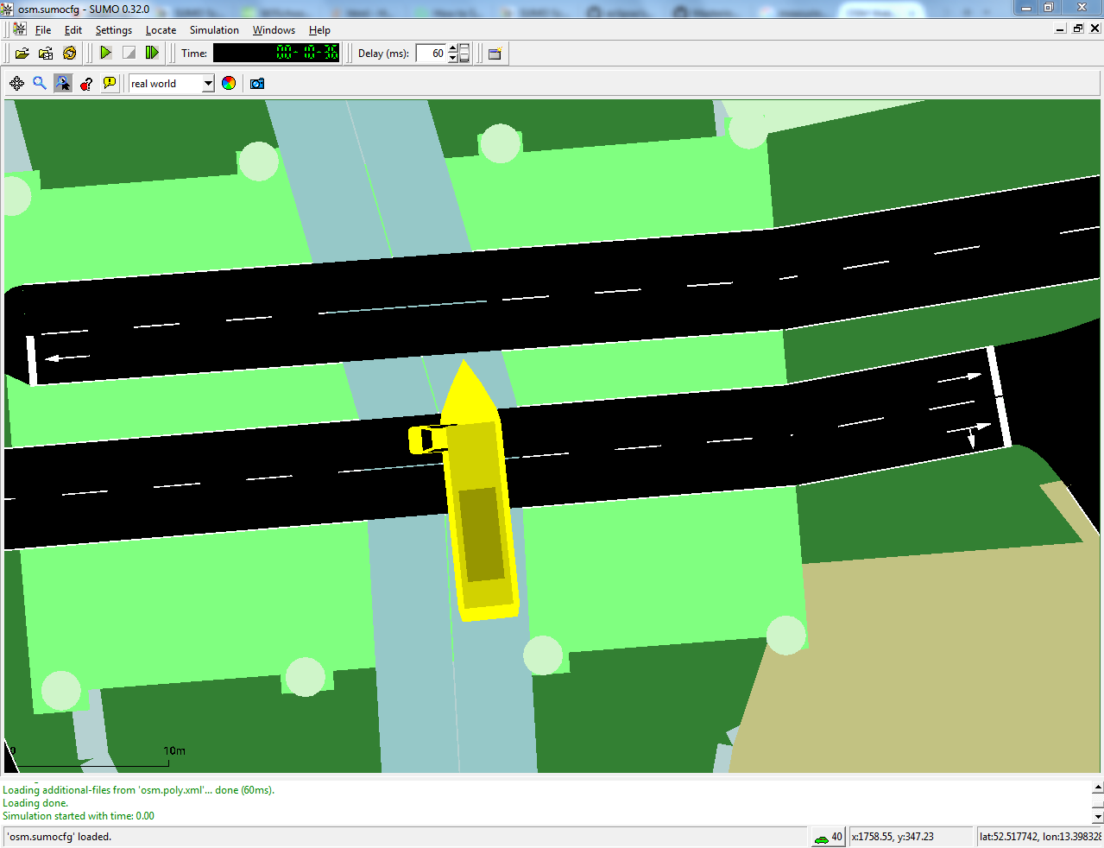Viewport: 1104px width, 848px height.
Task: Toggle tooltip display icon
Action: (110, 84)
